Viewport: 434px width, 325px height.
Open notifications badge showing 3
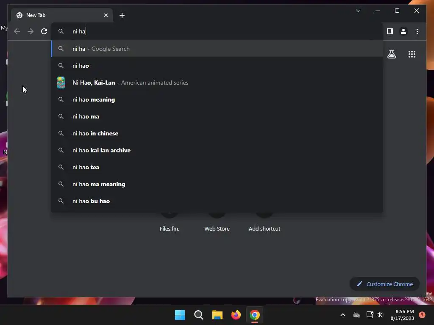click(x=422, y=315)
